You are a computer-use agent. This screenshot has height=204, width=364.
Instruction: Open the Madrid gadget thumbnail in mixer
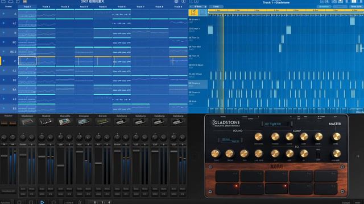[x=46, y=122]
